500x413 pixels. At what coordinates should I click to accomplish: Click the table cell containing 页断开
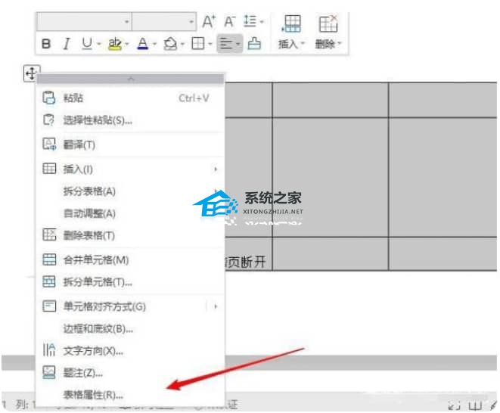click(248, 254)
